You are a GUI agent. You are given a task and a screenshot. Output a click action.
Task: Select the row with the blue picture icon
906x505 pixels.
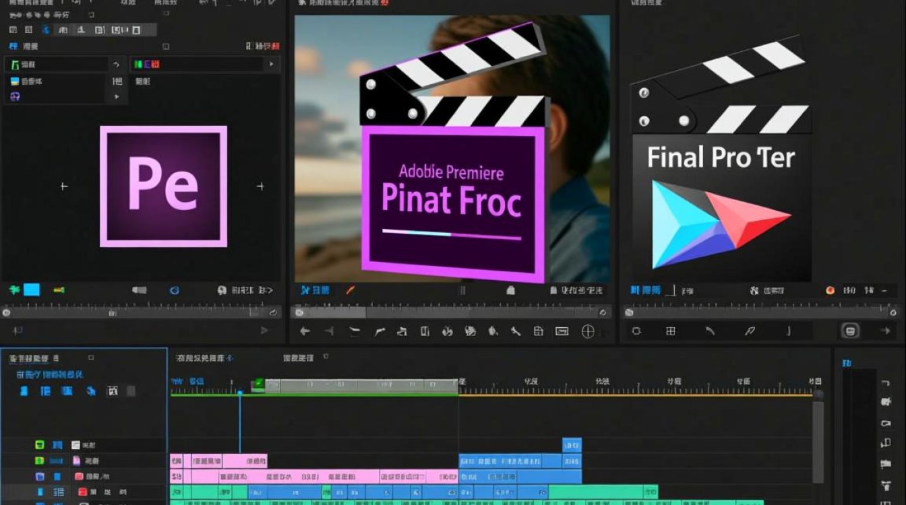[x=56, y=81]
